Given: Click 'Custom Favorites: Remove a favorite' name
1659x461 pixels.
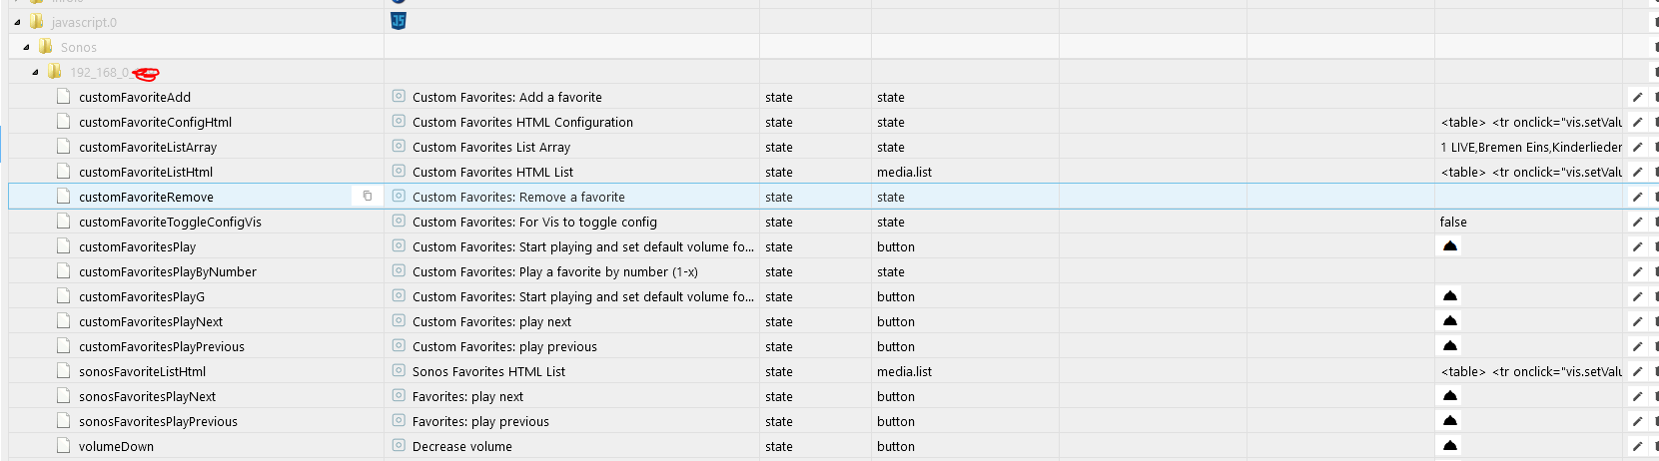Looking at the screenshot, I should coord(518,197).
